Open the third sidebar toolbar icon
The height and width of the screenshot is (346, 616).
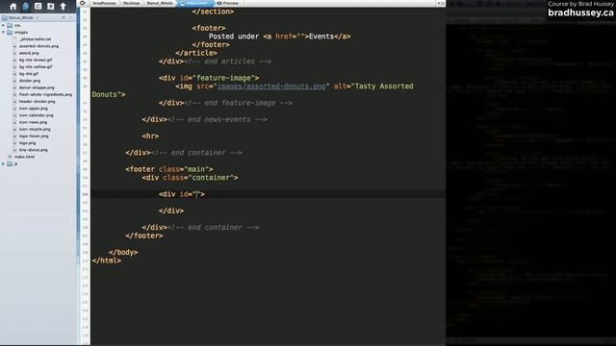pos(38,7)
